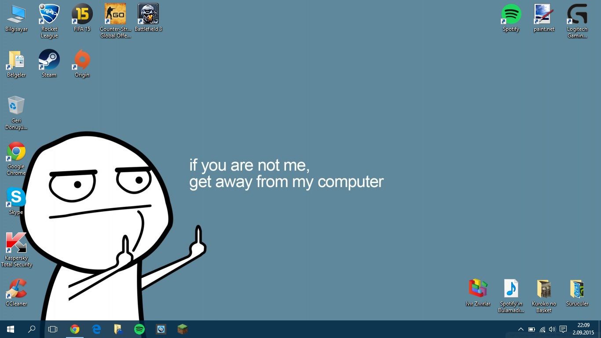
Task: Open the taskbar search magnifier
Action: tap(32, 329)
